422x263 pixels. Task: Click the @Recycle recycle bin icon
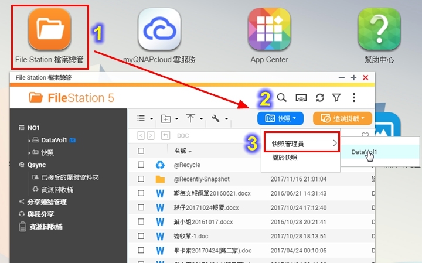160,165
